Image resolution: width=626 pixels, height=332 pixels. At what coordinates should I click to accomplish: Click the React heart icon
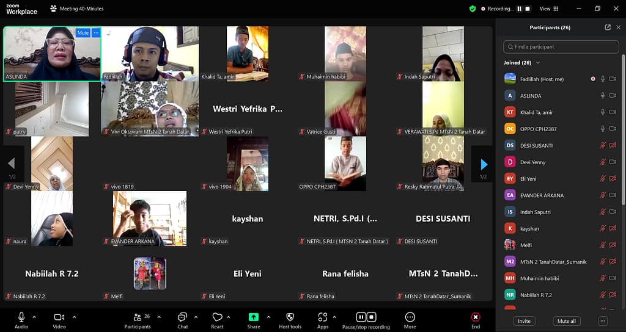coord(217,317)
